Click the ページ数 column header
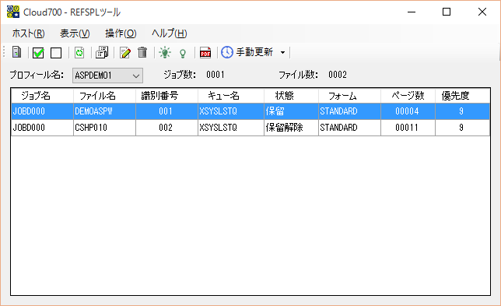501x306 pixels. [408, 96]
